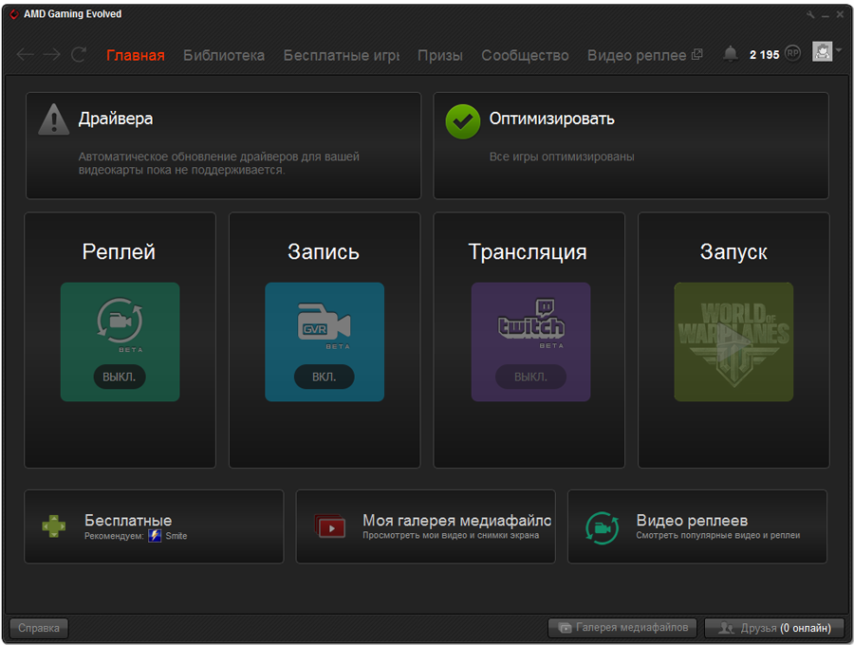The height and width of the screenshot is (645, 854).
Task: Open the Сообщество tab
Action: tap(525, 55)
